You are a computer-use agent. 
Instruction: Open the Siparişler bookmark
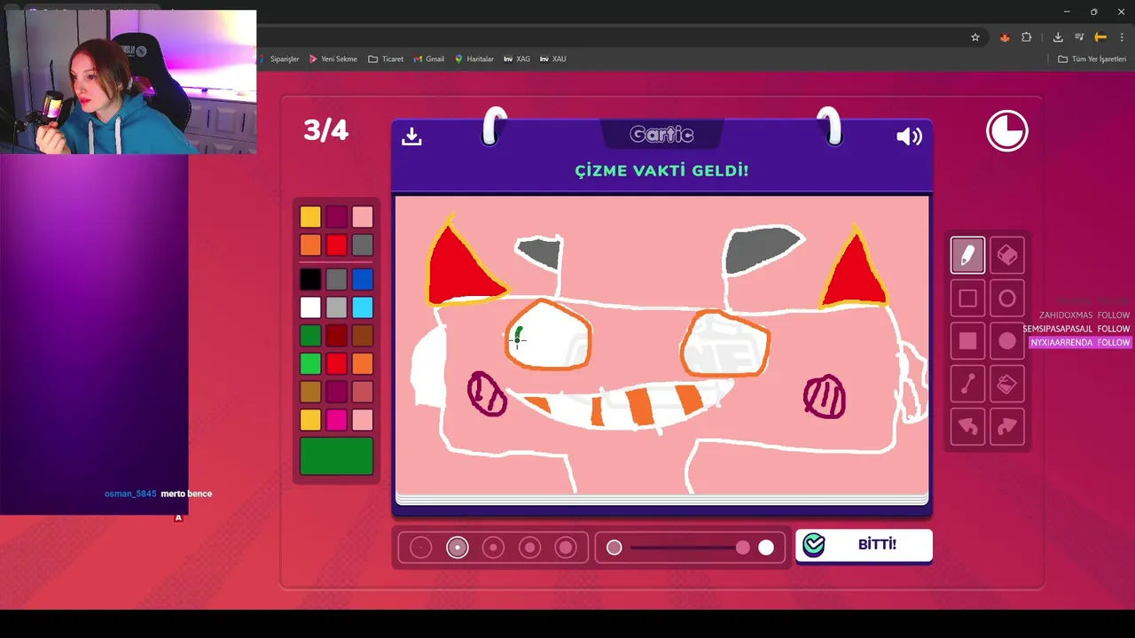tap(280, 59)
